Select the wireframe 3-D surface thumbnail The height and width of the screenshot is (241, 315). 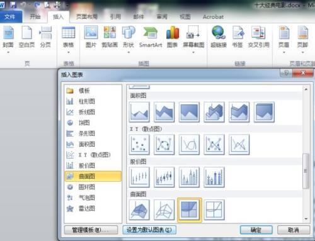pos(164,210)
